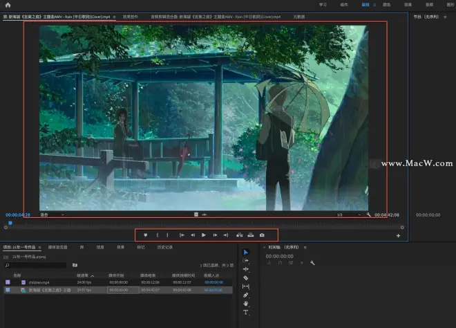Screen dimensions: 456x328
Task: Switch to 媒体浏览器 tab
Action: click(x=57, y=247)
